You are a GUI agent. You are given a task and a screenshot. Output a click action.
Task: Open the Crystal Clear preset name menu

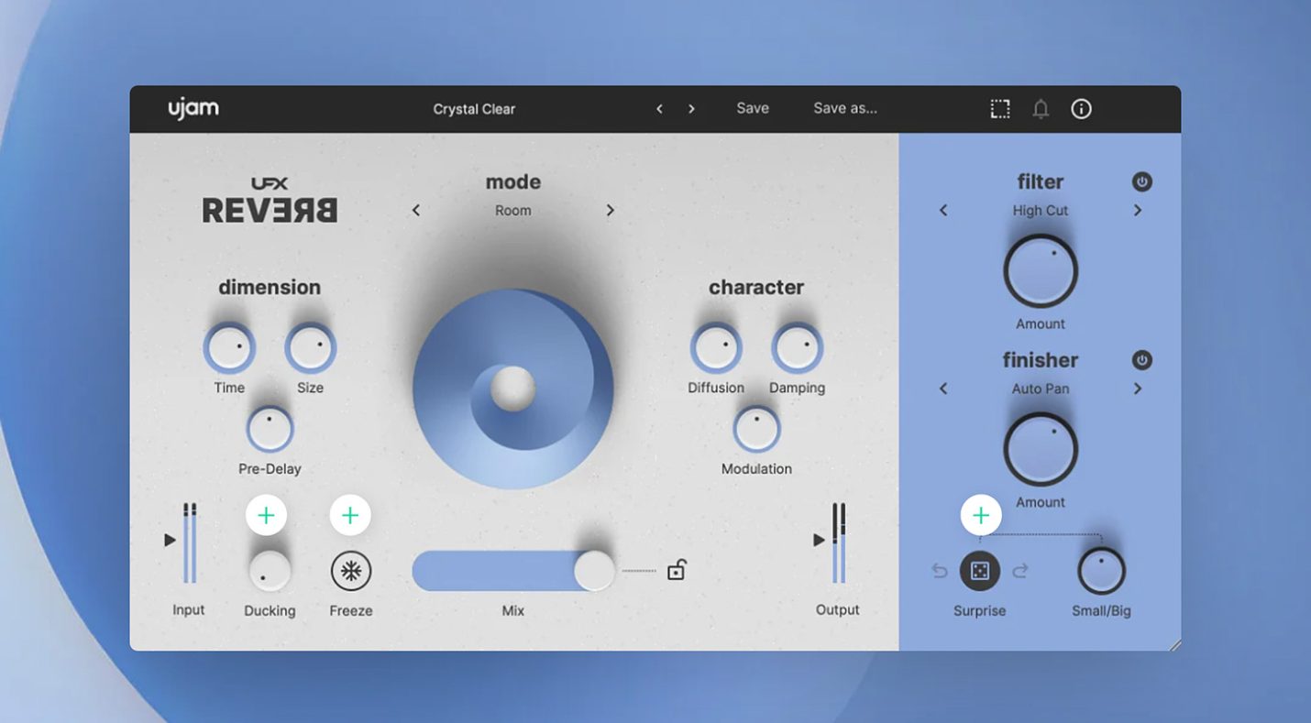(x=474, y=109)
